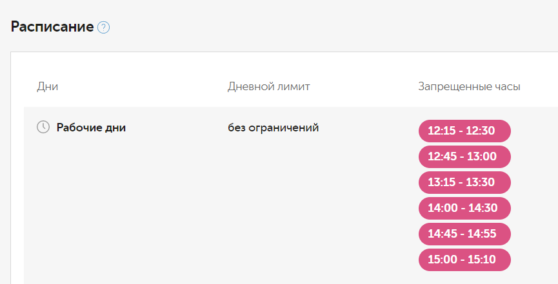Click the 13:00 end time in second pill

pyautogui.click(x=481, y=156)
